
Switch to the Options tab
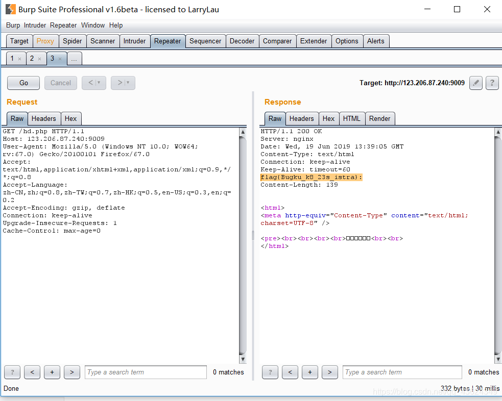coord(347,41)
